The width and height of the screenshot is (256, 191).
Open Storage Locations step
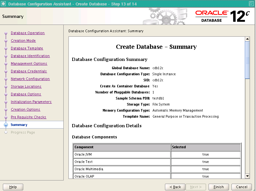[x=26, y=86]
